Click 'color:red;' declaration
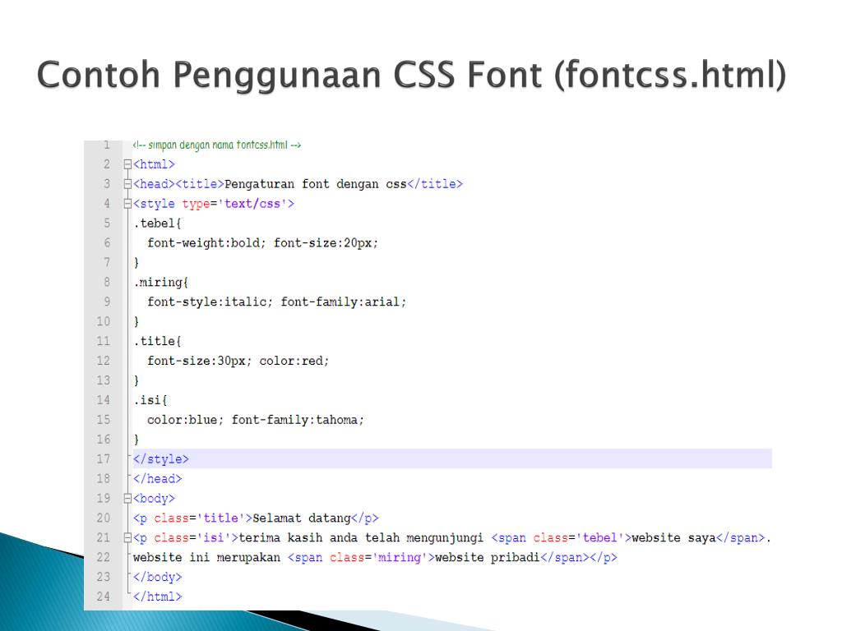This screenshot has width=842, height=631. 294,362
